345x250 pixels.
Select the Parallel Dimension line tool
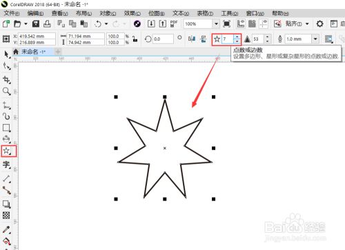[x=6, y=178]
